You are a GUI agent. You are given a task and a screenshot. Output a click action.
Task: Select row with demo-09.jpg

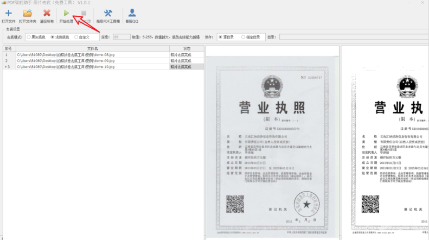pyautogui.click(x=104, y=61)
